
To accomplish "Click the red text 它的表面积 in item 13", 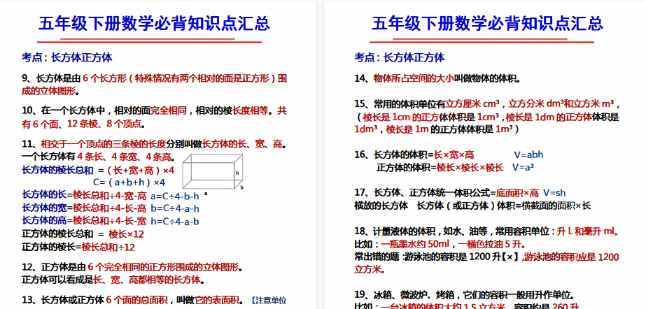I will 217,300.
